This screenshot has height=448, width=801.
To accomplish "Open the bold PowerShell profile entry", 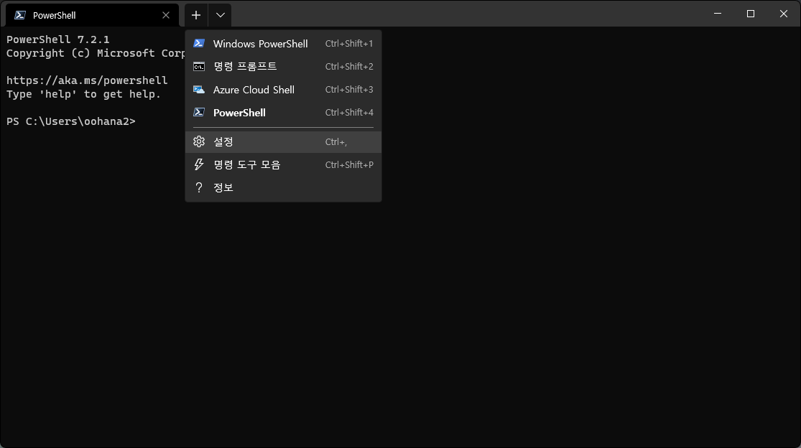I will [x=284, y=113].
